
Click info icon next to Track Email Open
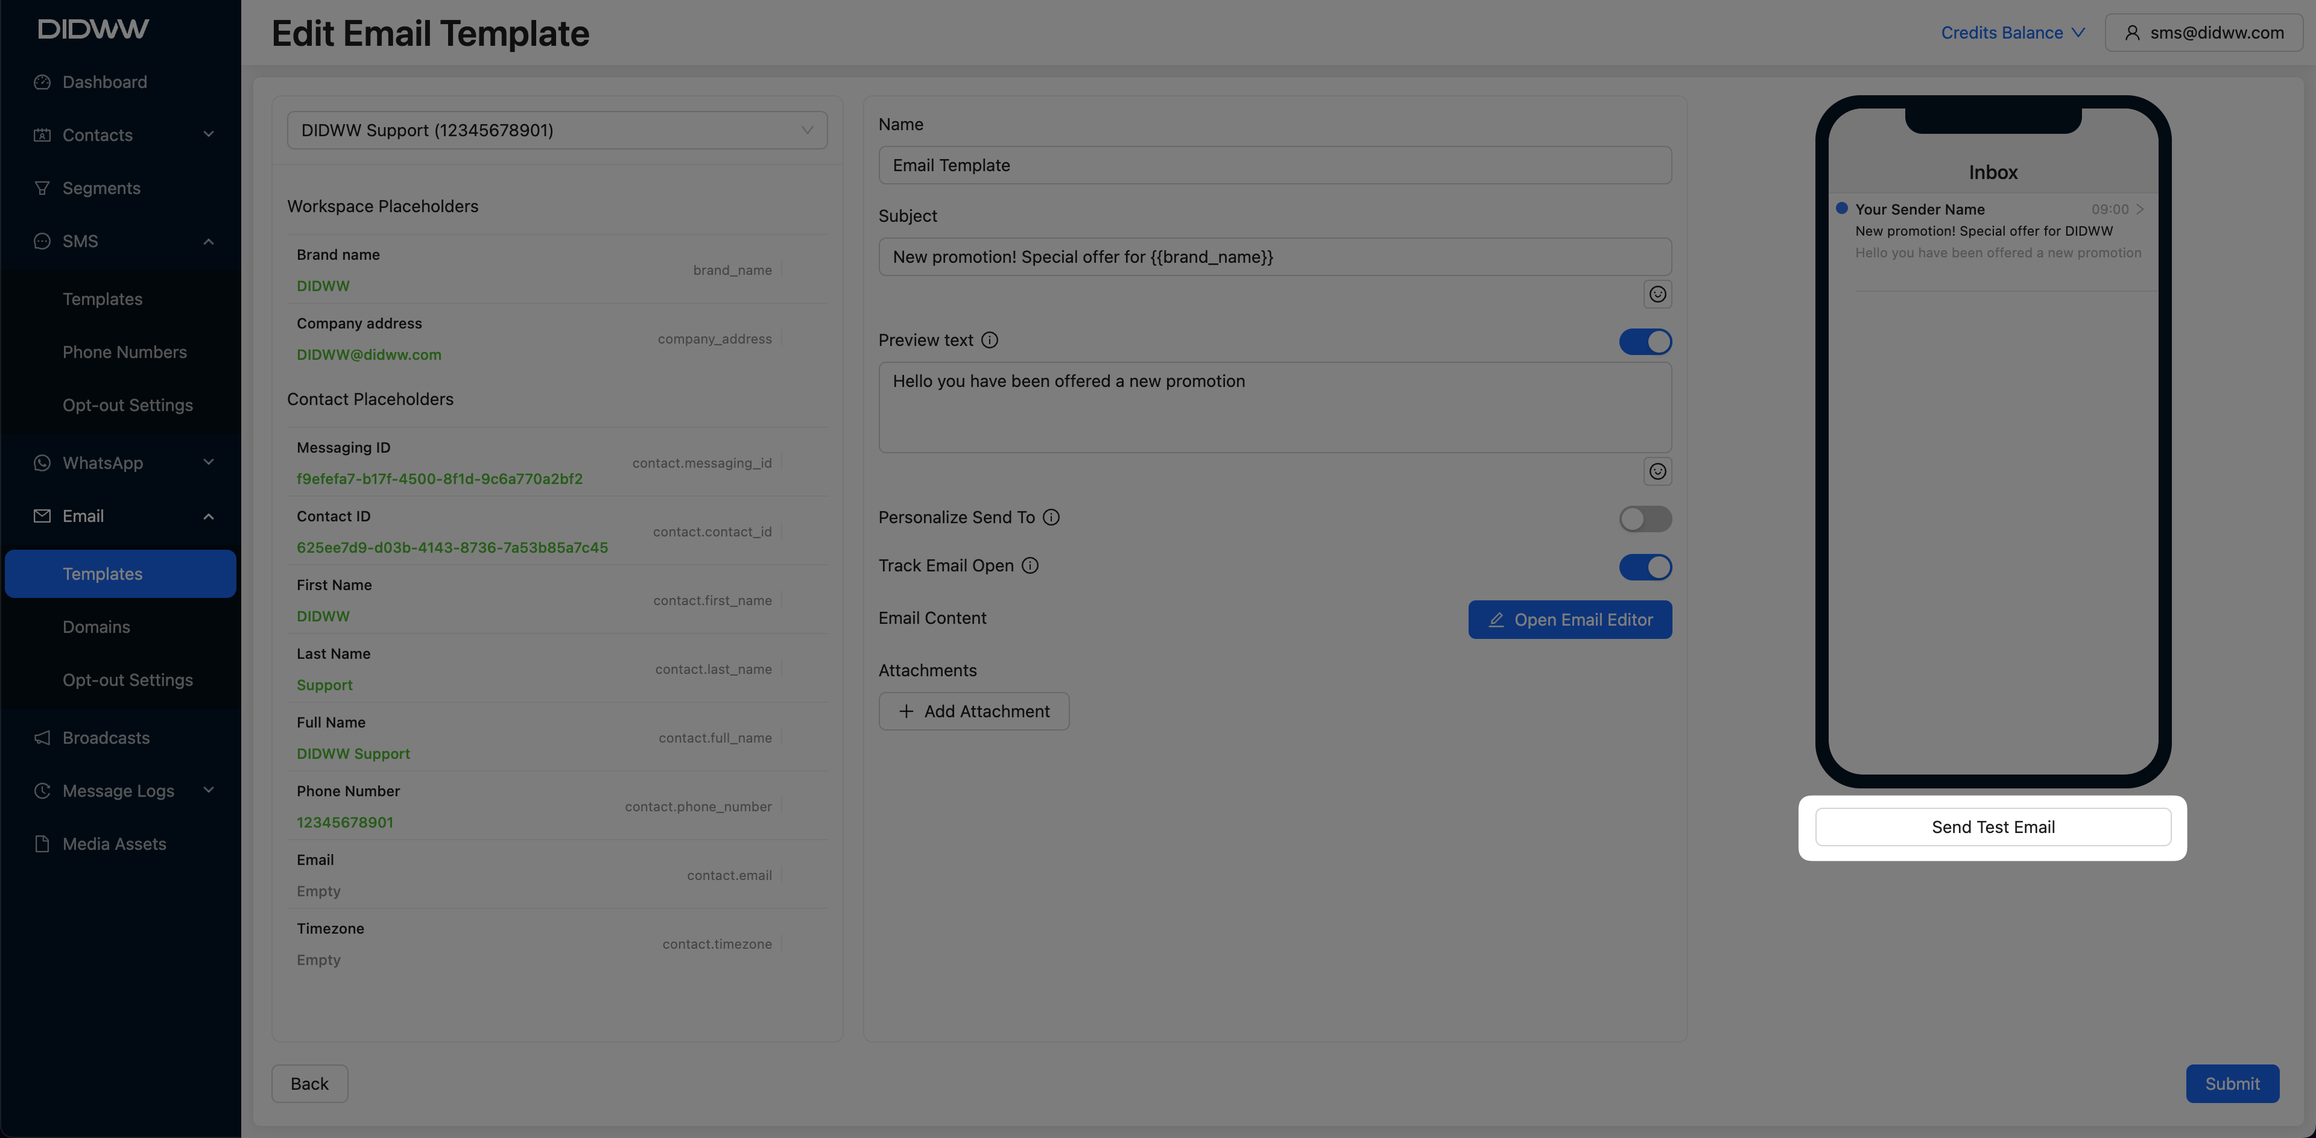pyautogui.click(x=1030, y=565)
